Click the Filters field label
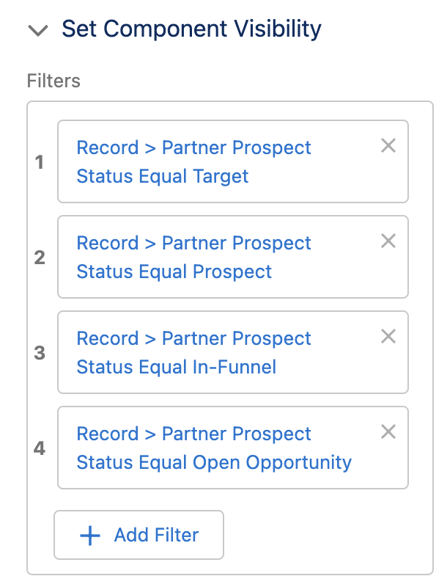The image size is (447, 587). 53,80
